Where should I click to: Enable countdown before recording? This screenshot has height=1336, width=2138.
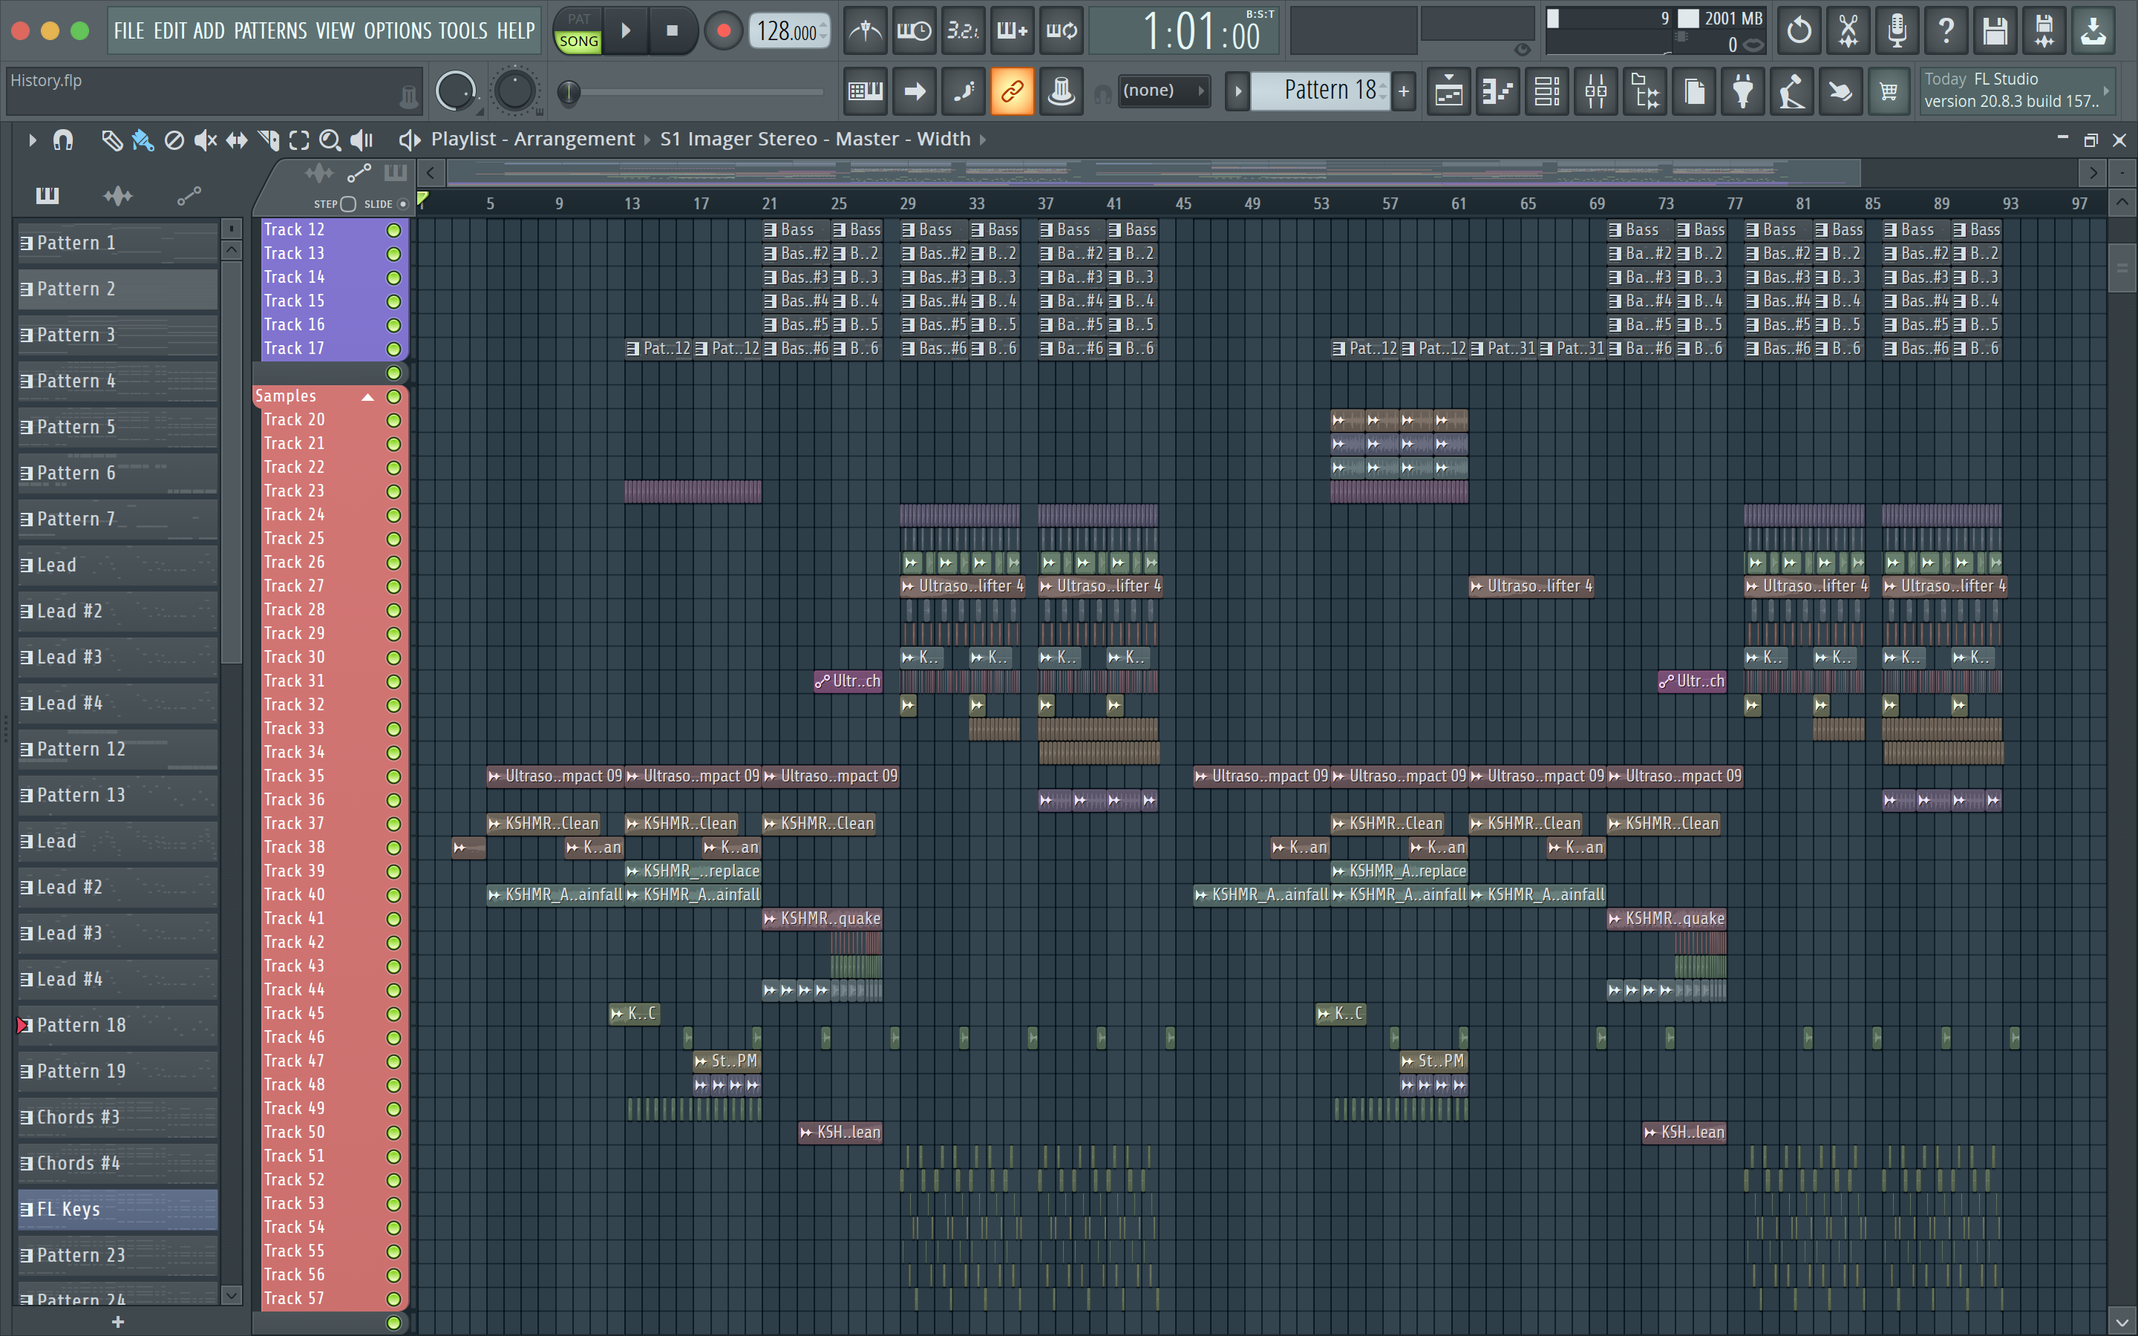tap(963, 31)
